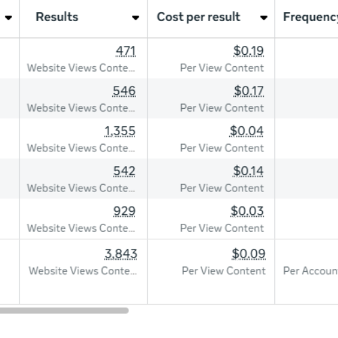
Task: Click the $0.17 cost value
Action: coord(249,91)
